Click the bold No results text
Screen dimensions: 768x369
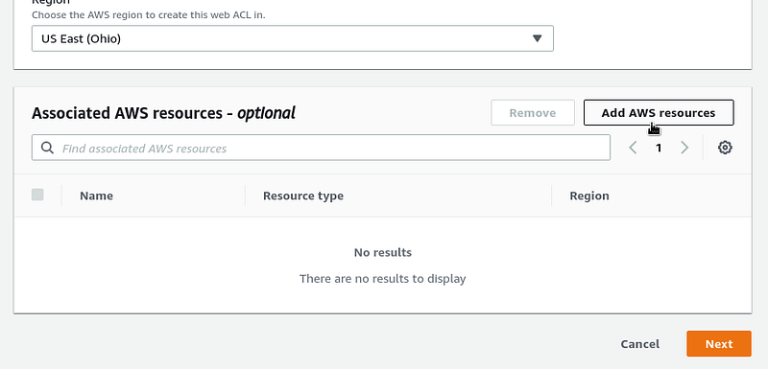(x=382, y=253)
